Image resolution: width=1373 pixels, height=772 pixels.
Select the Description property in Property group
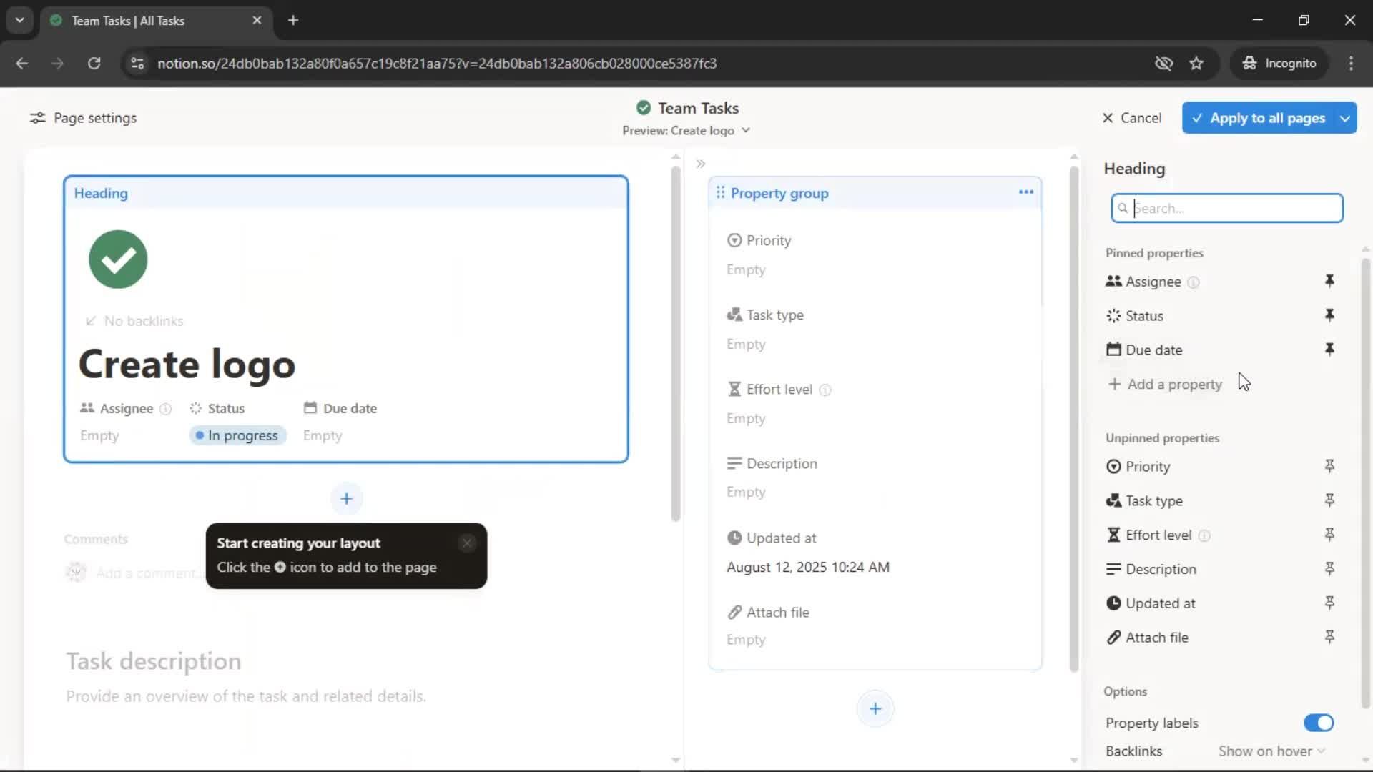coord(772,463)
